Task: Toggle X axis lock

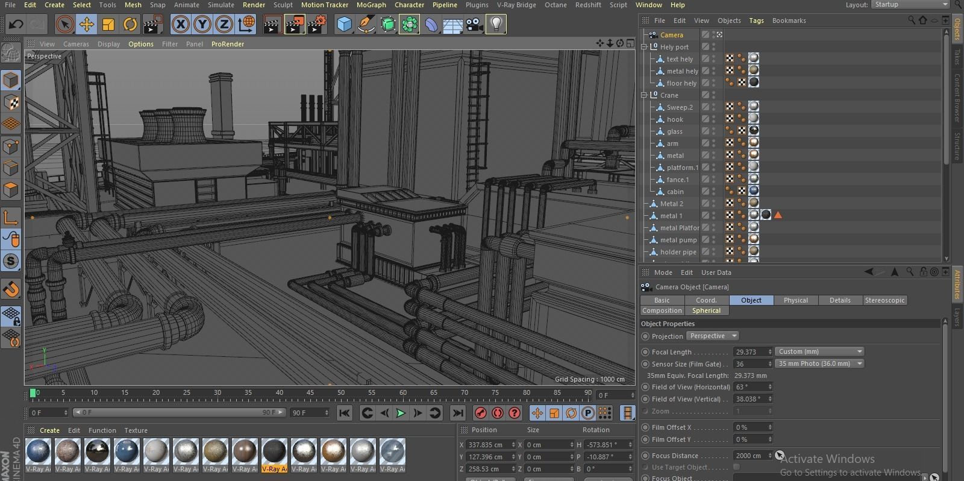Action: pyautogui.click(x=181, y=25)
